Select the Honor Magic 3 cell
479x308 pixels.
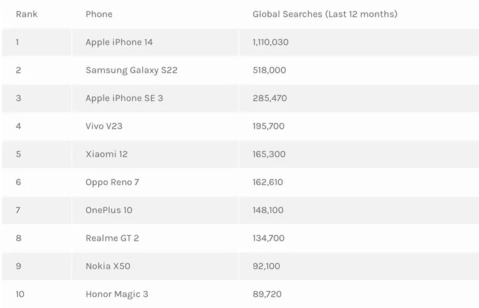tap(155, 294)
